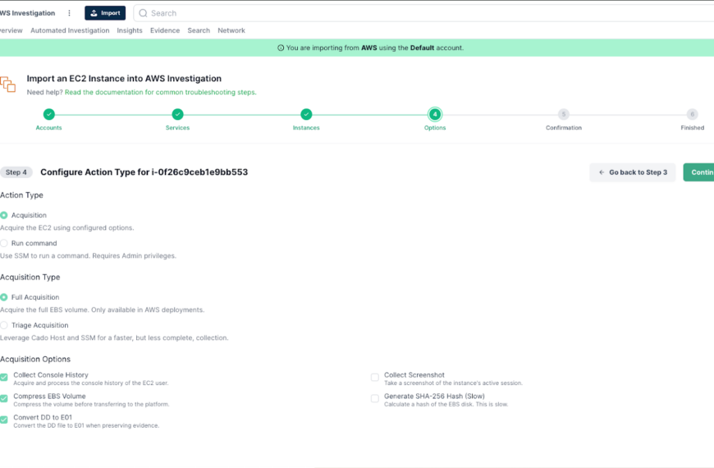The image size is (714, 468).
Task: Click the 'Acquisition Type' heading
Action: (x=30, y=277)
